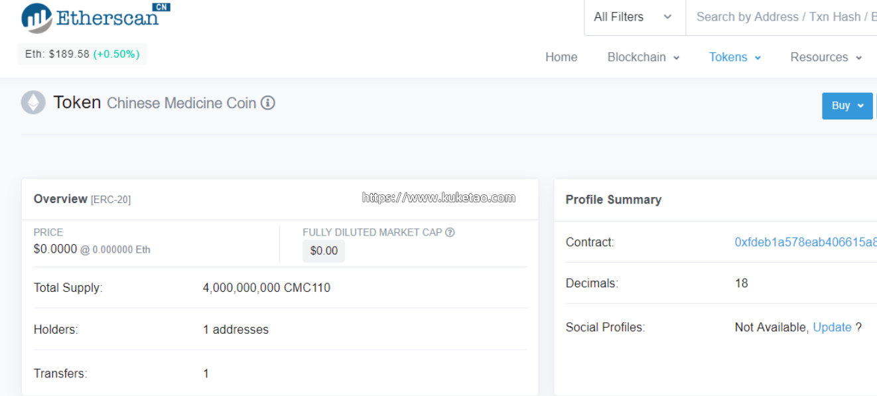
Task: Go to the Home page
Action: (561, 57)
